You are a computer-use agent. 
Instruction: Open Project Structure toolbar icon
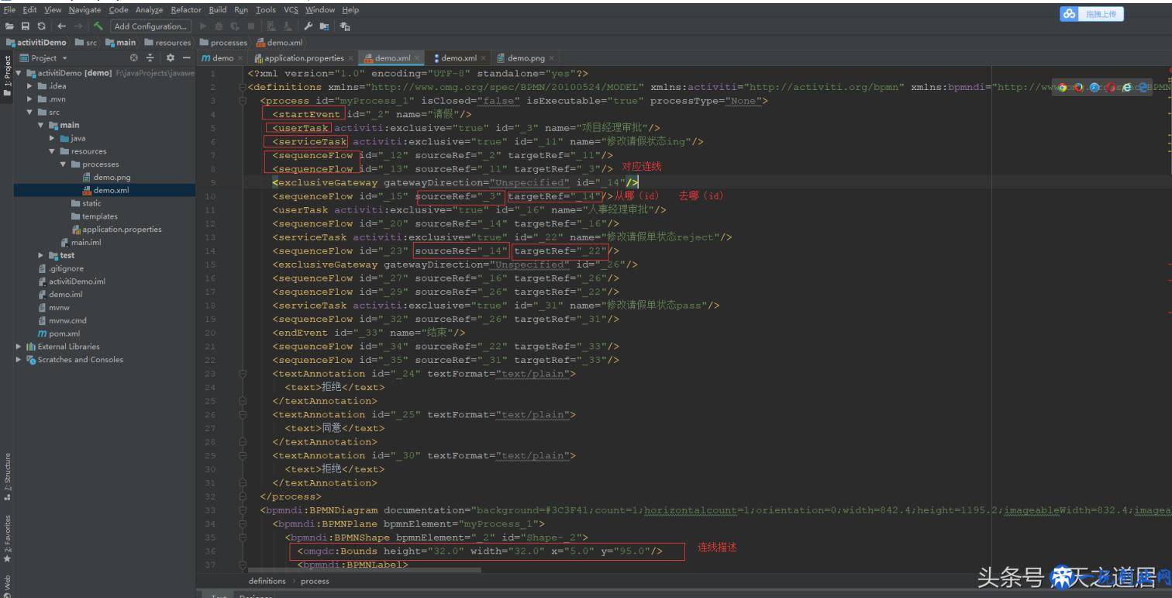coord(324,26)
